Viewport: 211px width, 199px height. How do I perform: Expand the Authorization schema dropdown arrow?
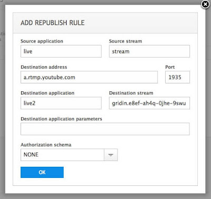pyautogui.click(x=111, y=155)
